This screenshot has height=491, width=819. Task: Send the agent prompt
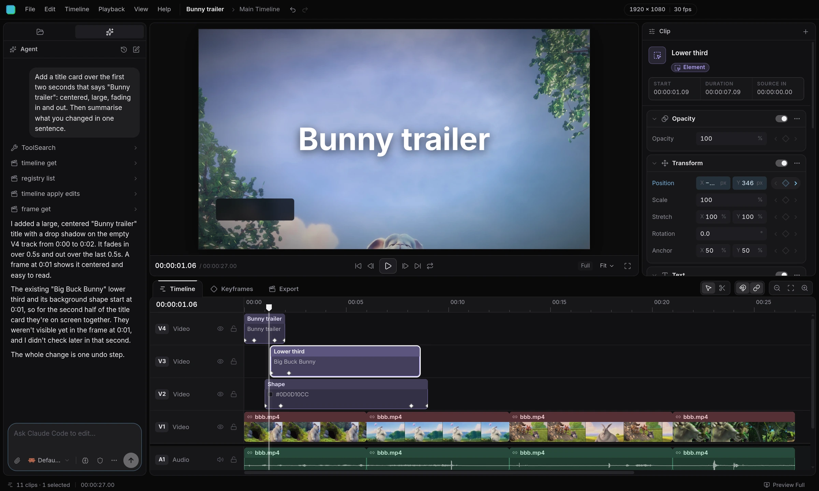click(131, 460)
